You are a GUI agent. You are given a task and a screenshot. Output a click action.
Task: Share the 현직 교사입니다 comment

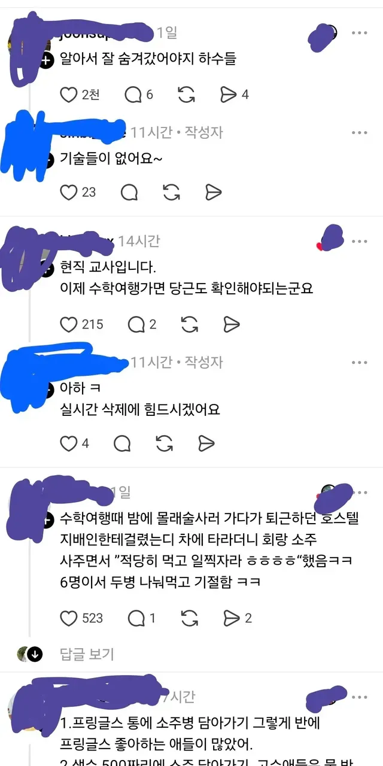point(231,324)
